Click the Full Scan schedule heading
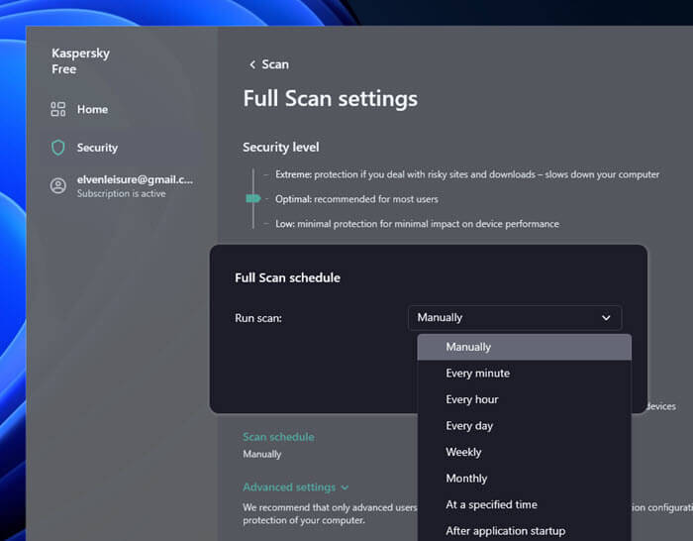Image resolution: width=693 pixels, height=541 pixels. [x=287, y=277]
